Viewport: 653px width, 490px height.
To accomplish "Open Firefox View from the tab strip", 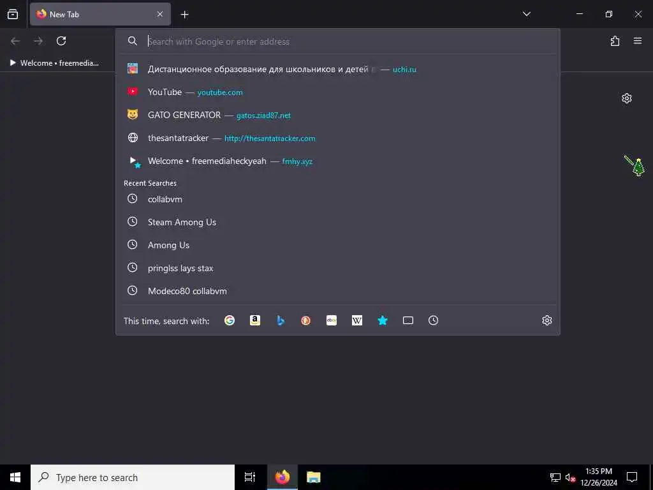I will (13, 14).
